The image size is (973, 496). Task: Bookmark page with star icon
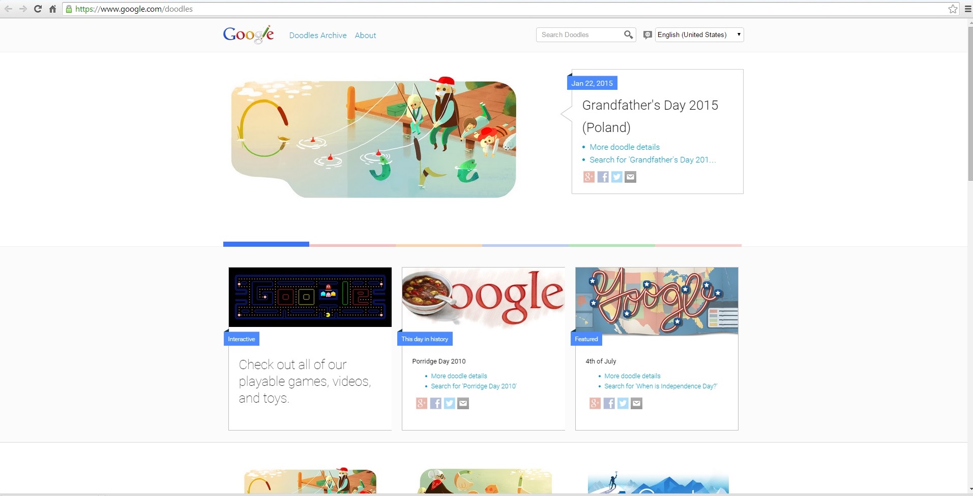(x=953, y=9)
